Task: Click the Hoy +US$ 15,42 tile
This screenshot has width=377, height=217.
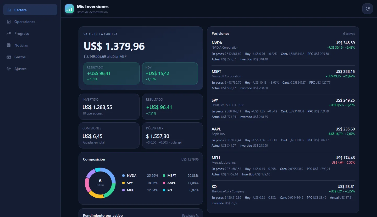Action: (170, 73)
